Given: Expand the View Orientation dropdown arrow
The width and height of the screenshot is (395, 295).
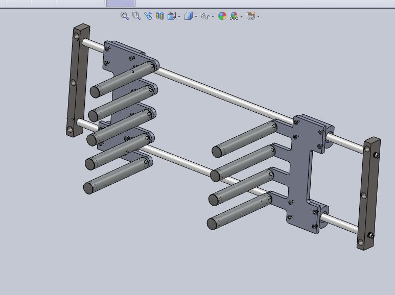Looking at the screenshot, I should point(179,17).
